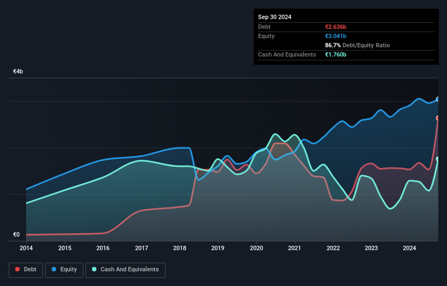Click the €3.041b Equity value in the tooltip
Image resolution: width=447 pixels, height=286 pixels.
[335, 36]
